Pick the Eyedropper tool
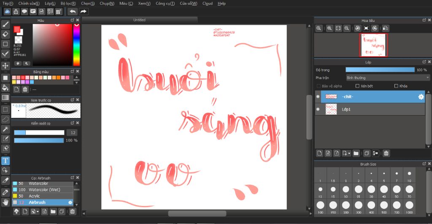The height and width of the screenshot is (224, 432). [5, 192]
